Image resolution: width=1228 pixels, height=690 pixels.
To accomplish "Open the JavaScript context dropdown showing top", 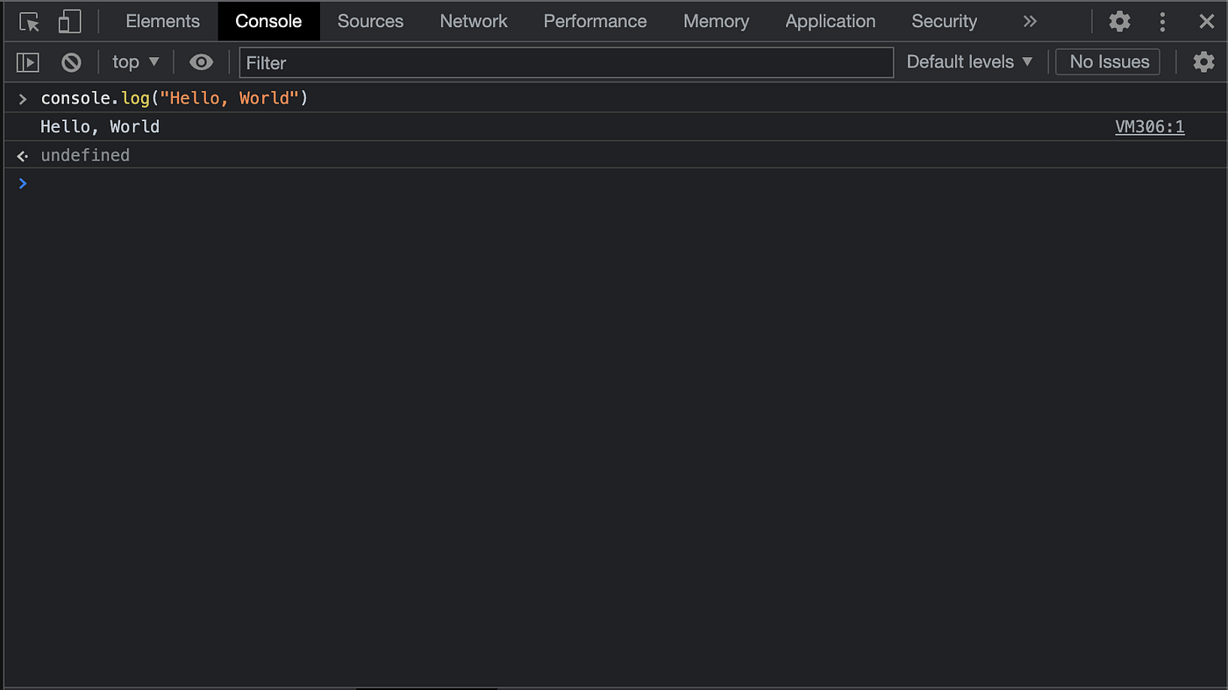I will click(133, 61).
